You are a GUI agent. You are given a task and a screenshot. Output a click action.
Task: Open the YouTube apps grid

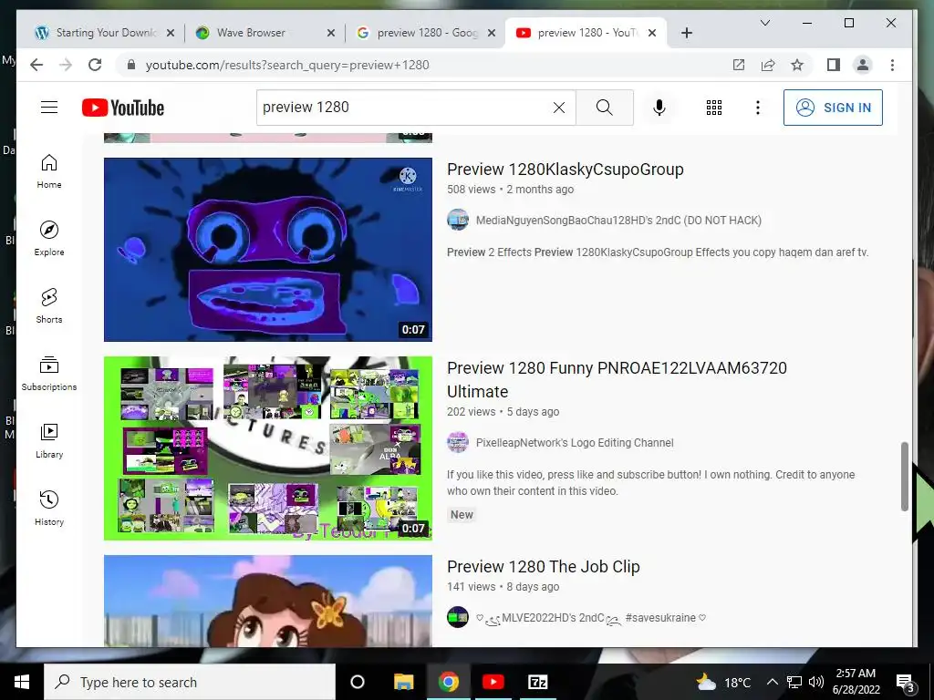(x=713, y=108)
